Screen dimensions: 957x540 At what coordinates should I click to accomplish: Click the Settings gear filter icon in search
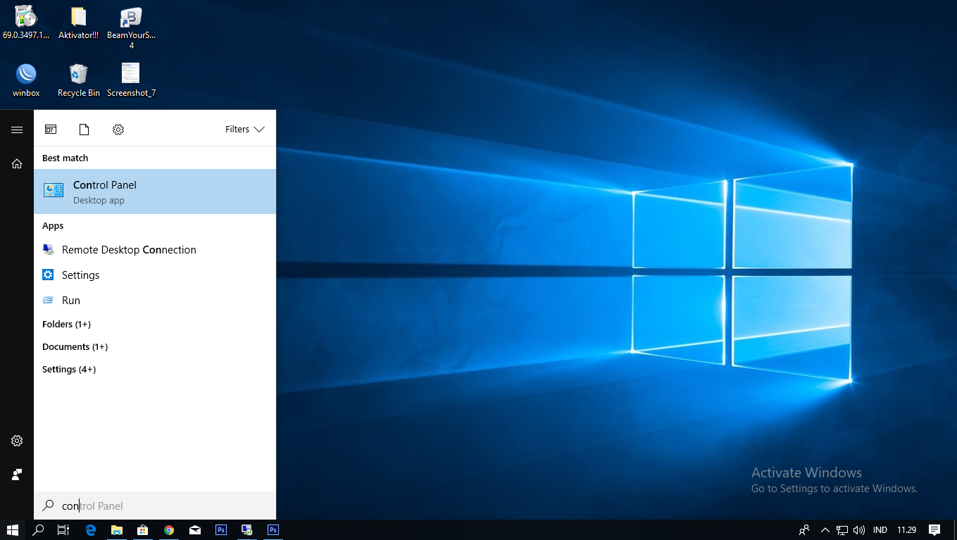(x=118, y=129)
